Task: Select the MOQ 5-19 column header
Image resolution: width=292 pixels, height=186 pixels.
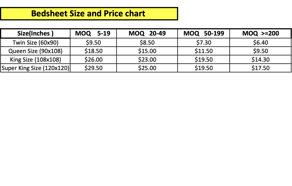Action: (x=93, y=33)
